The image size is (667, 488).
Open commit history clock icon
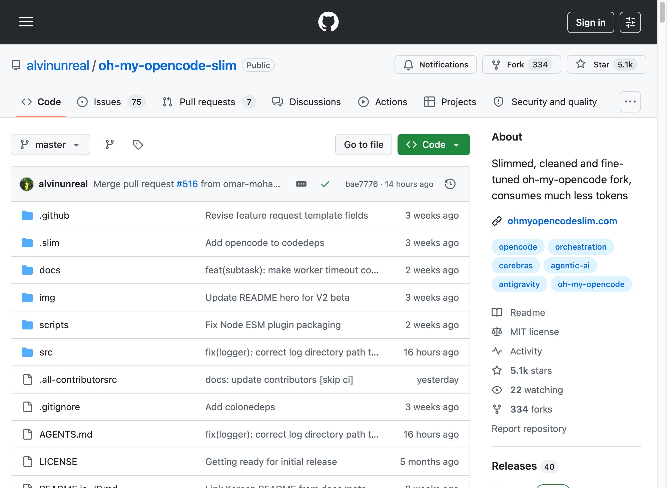point(450,184)
